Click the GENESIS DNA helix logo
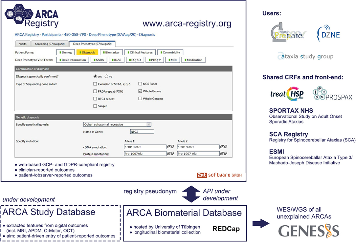The height and width of the screenshot is (242, 356). point(309,231)
